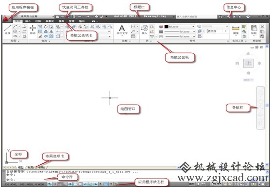Open the workspace dropdown 二维草图与注释

tap(34, 16)
